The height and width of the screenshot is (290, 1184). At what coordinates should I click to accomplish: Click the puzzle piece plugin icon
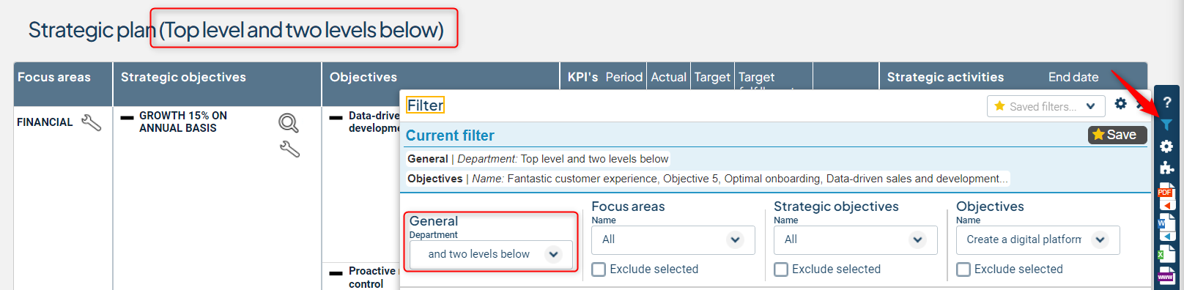(x=1166, y=168)
